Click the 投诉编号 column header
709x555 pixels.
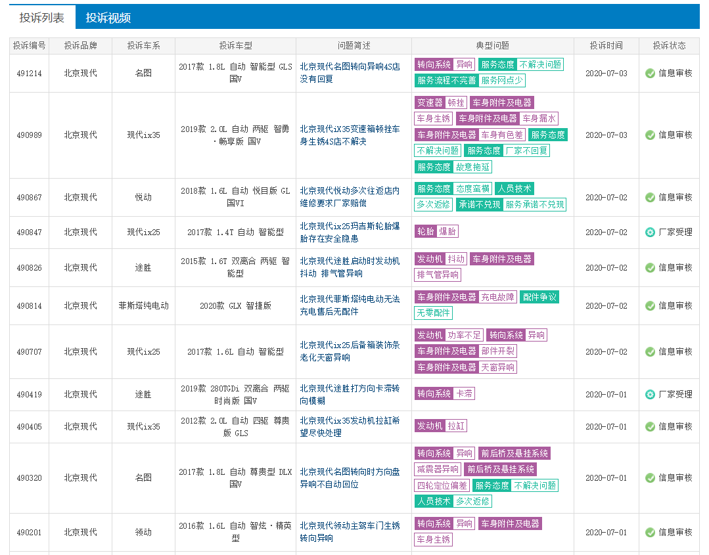click(29, 45)
